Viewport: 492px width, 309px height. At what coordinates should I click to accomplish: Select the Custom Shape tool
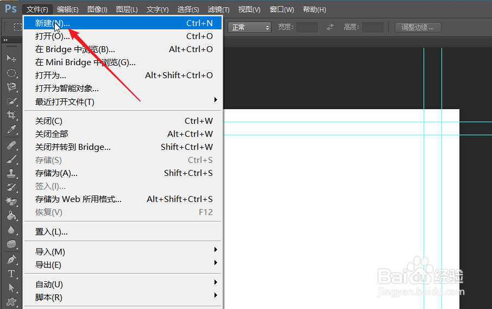click(11, 302)
